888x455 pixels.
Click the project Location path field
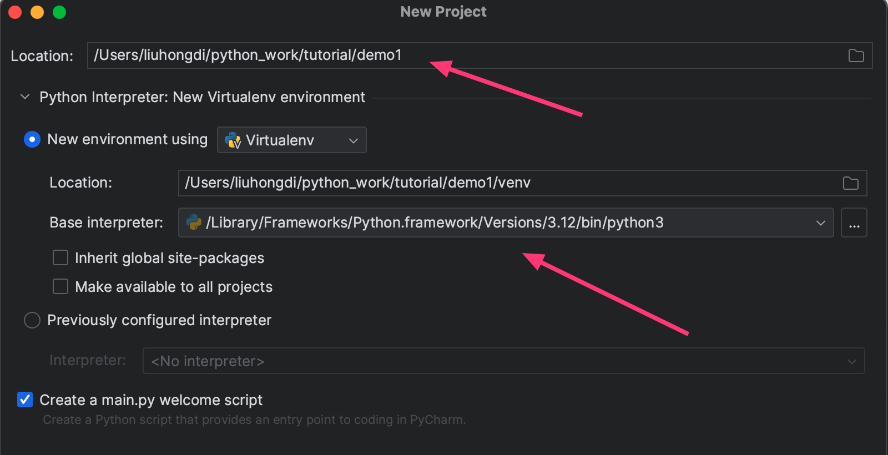466,55
